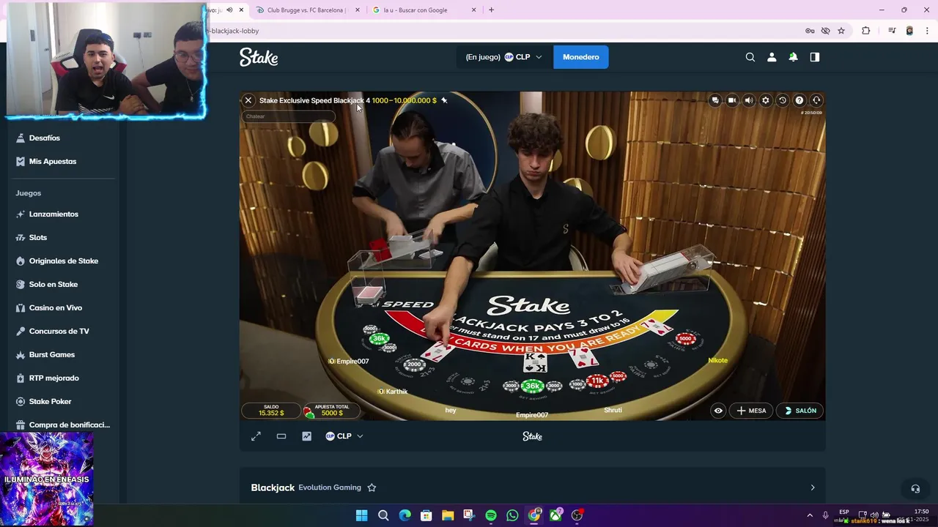The height and width of the screenshot is (527, 938).
Task: Open Stake search magnifier icon
Action: pos(750,57)
